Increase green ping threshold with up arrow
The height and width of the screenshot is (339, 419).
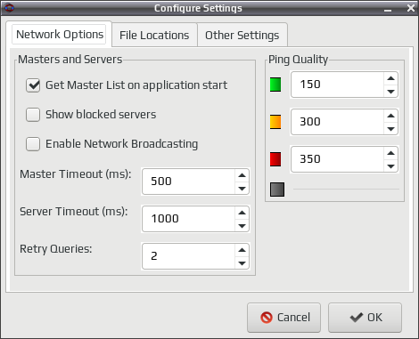(390, 78)
